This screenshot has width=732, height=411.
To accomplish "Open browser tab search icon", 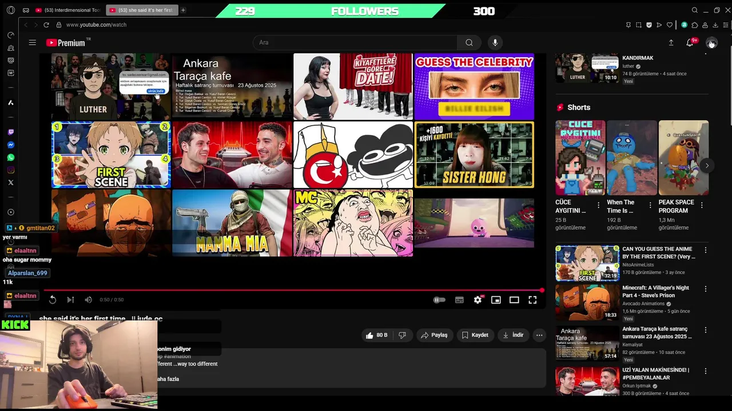I will tap(695, 10).
